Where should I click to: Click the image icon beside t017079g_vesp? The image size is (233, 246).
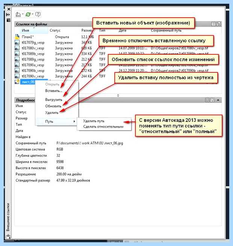click(17, 42)
